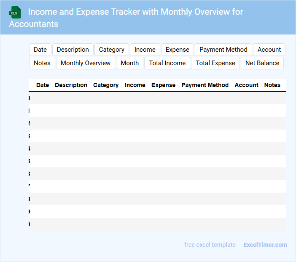
Task: Open the ExcelTimer.com link
Action: click(x=265, y=245)
